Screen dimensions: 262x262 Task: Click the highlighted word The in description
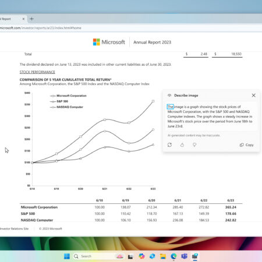[x=170, y=107]
